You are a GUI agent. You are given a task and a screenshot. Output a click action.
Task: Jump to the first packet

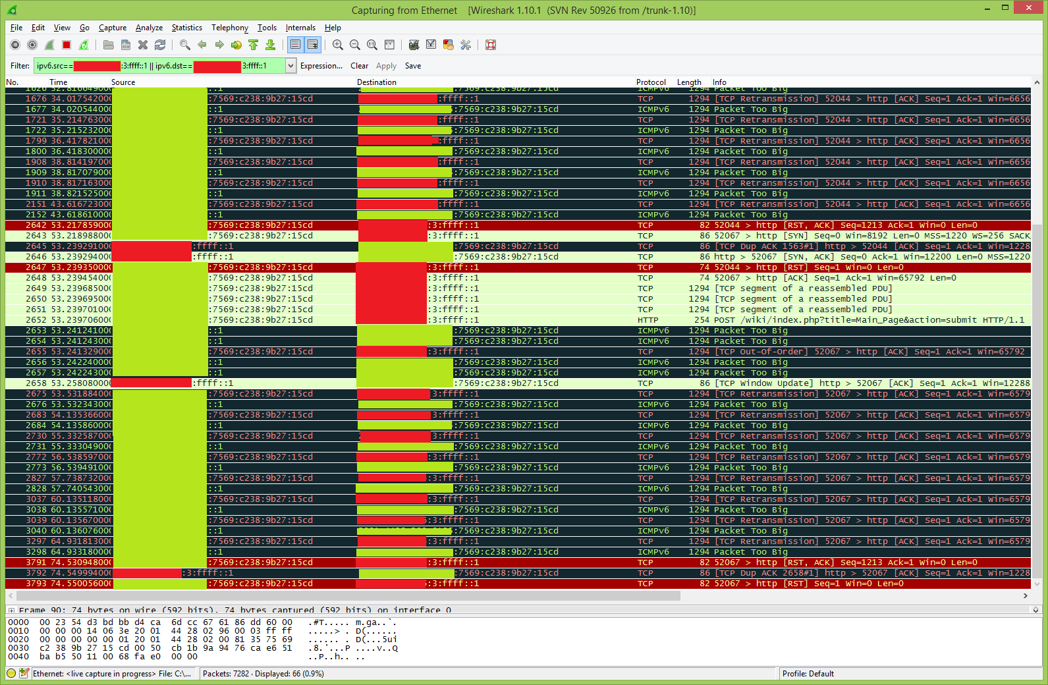coord(254,45)
